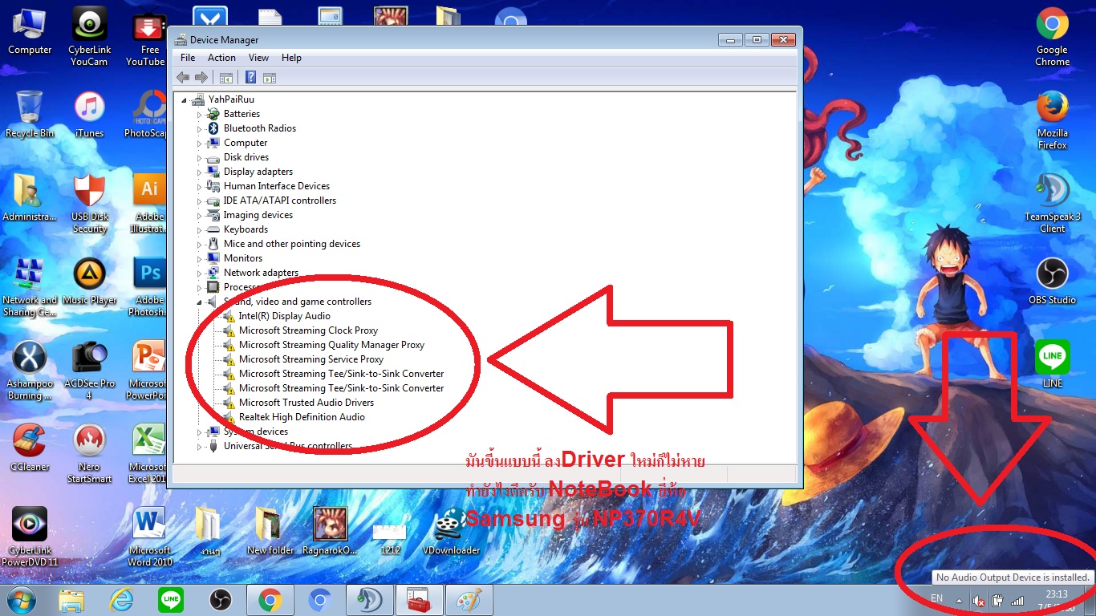Open Help from the blue question mark icon
This screenshot has height=616, width=1096.
point(250,78)
